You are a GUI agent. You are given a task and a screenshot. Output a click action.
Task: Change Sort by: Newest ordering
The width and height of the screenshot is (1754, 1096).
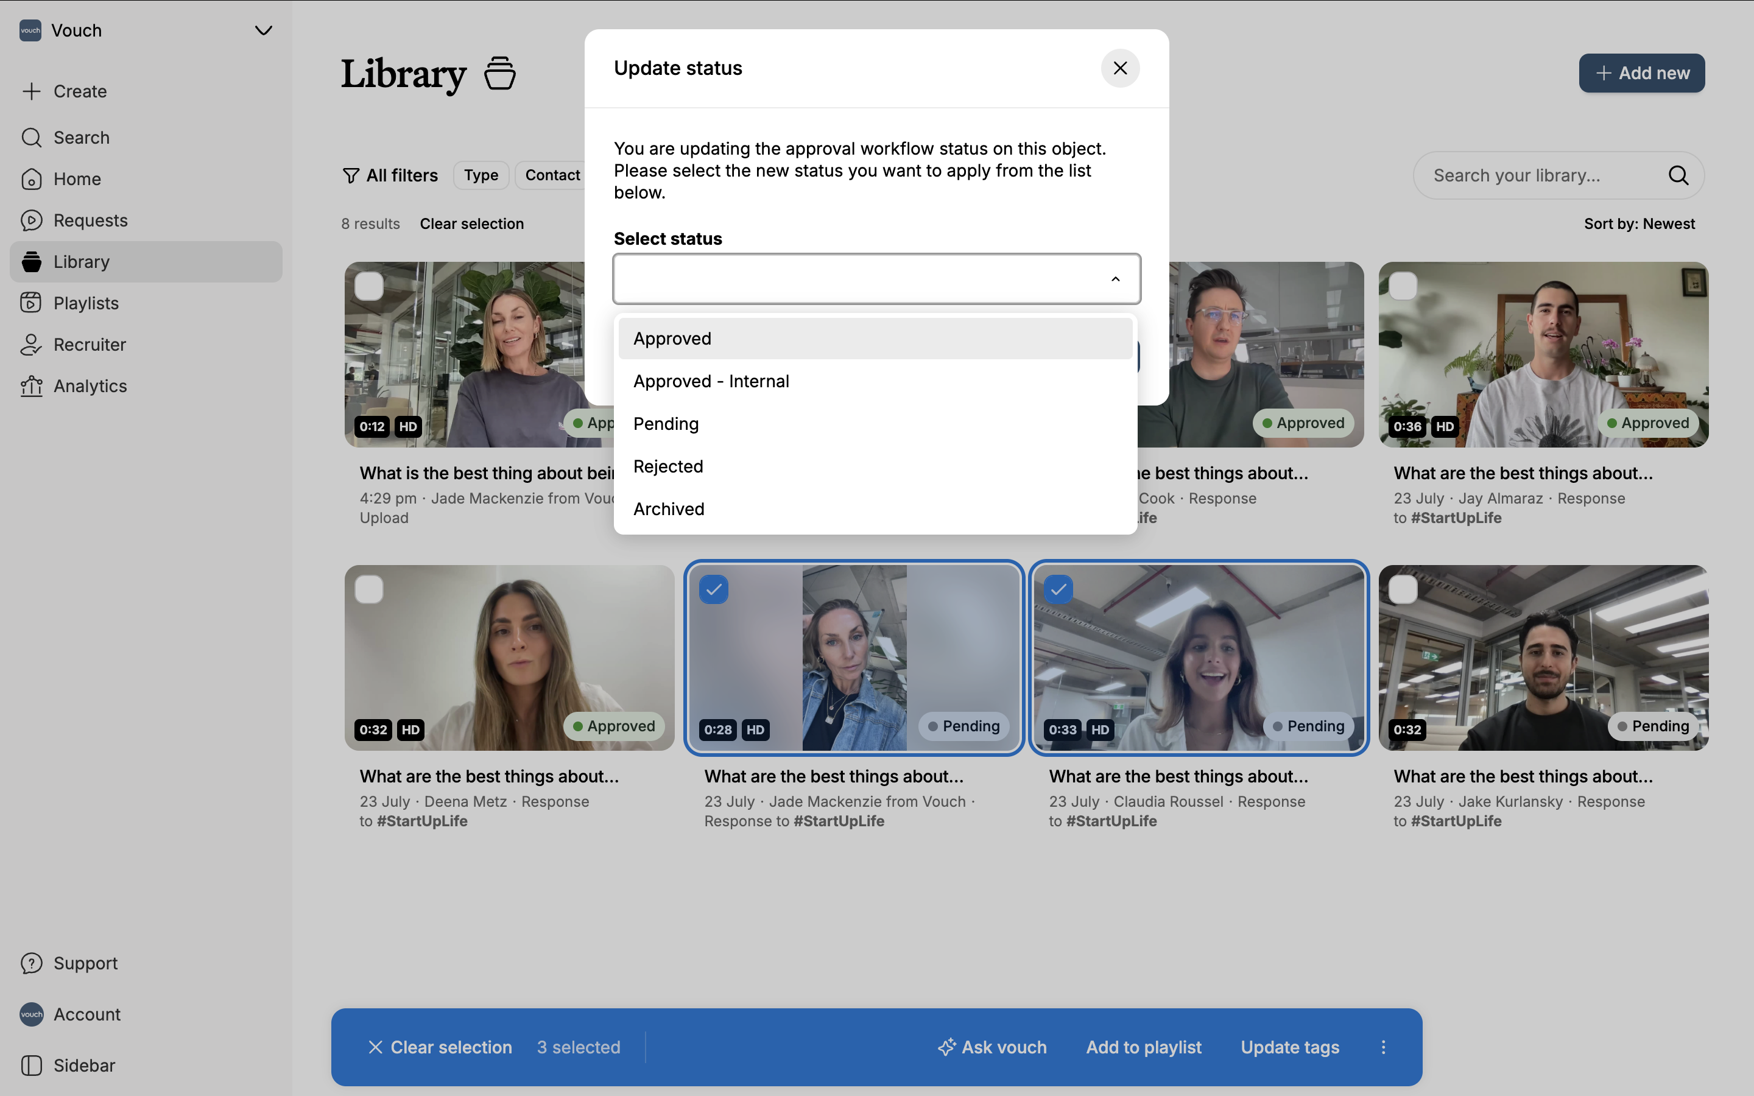coord(1639,224)
